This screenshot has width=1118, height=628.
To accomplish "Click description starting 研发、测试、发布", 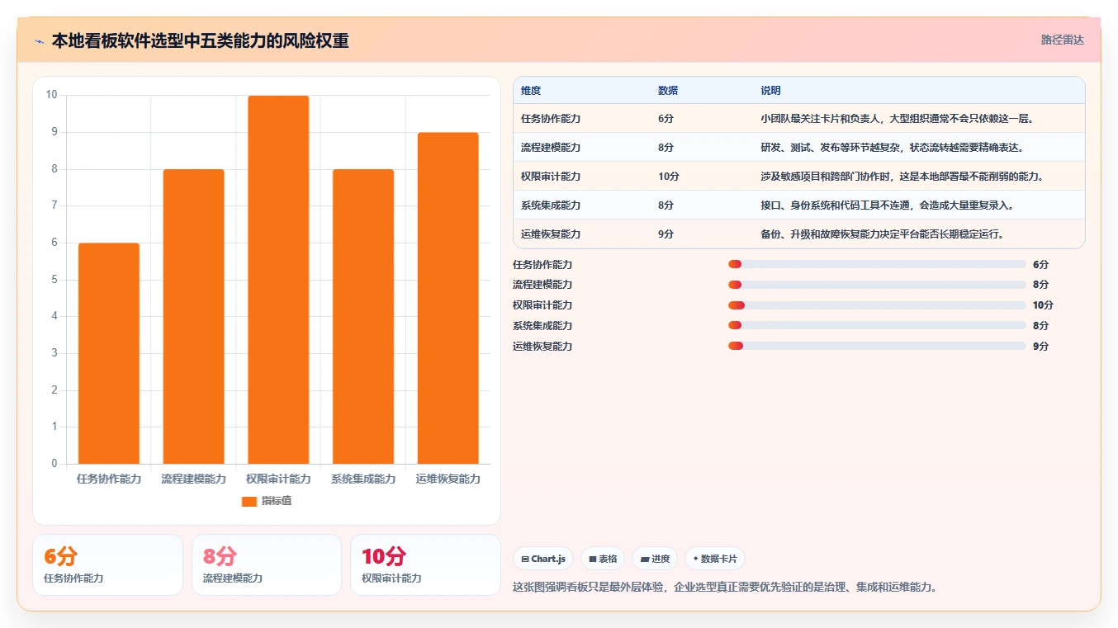I will point(893,148).
